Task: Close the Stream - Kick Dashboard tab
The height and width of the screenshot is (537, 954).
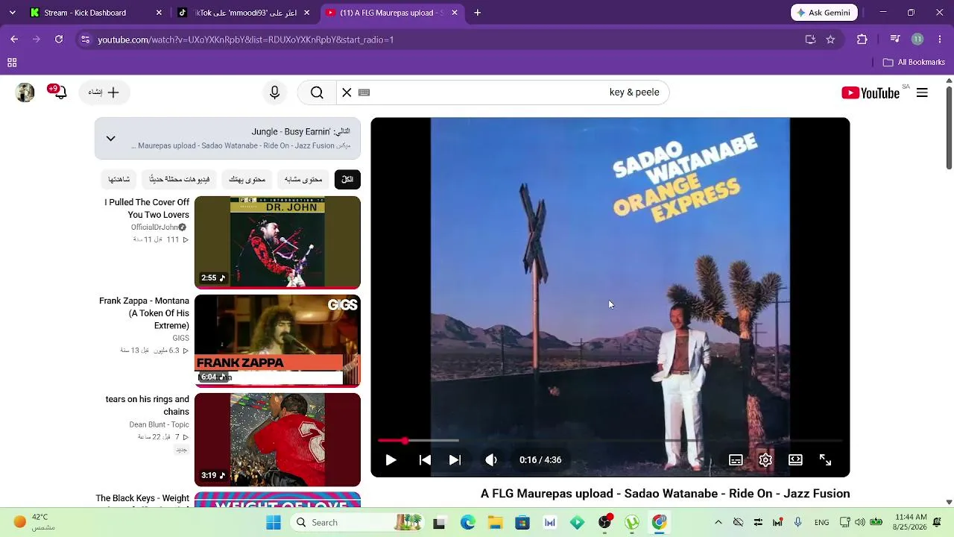Action: point(159,13)
